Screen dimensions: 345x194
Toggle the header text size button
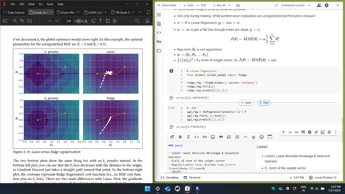(172, 137)
